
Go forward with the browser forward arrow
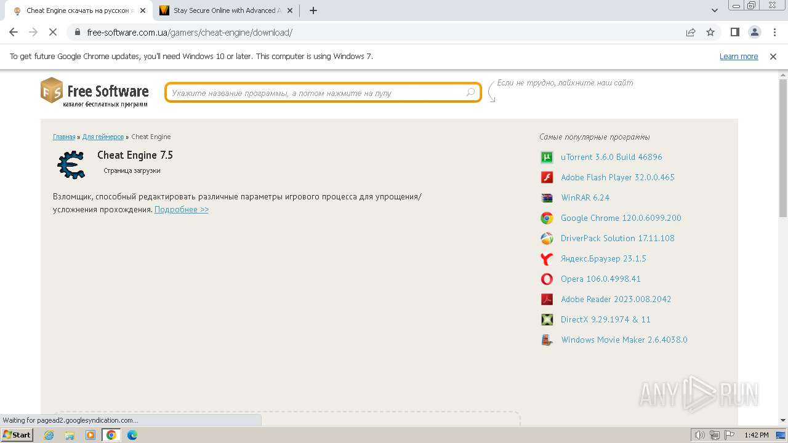(33, 32)
